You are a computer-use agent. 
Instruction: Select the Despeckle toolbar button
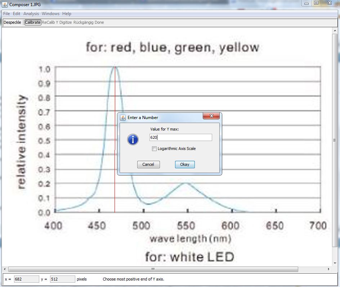[x=12, y=22]
